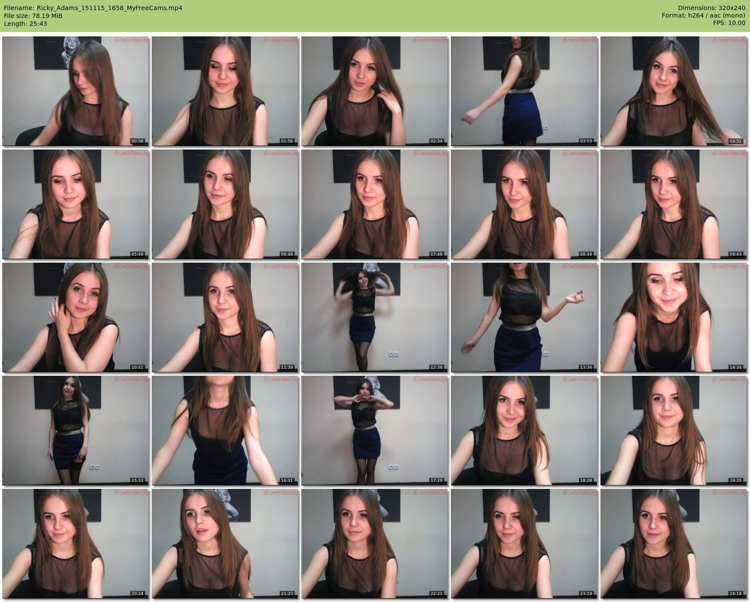Select the thumbnail stamped 10:41
The width and height of the screenshot is (750, 602).
75,317
